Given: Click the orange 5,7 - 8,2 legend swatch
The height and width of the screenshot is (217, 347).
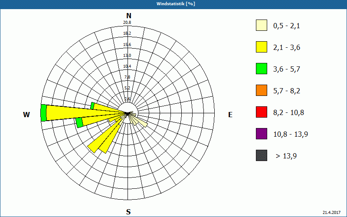Looking at the screenshot, I should (262, 90).
